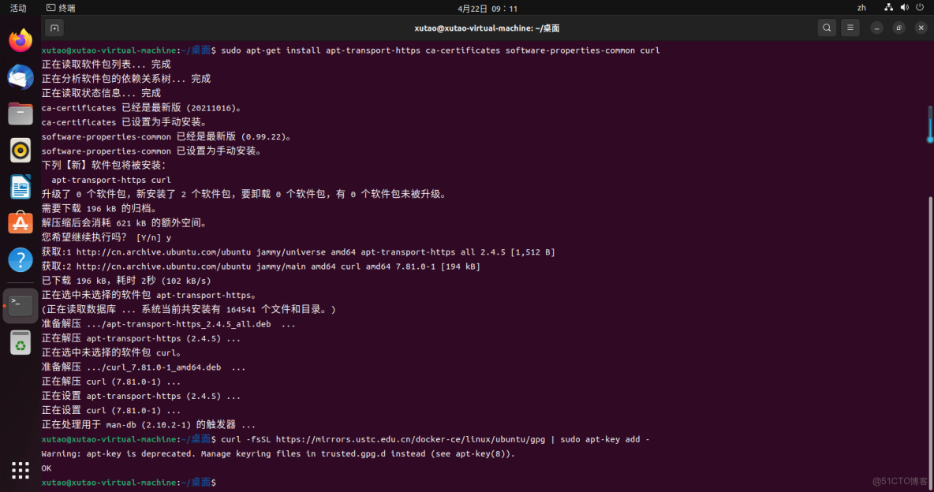
Task: Open a new terminal tab with titlebar icon
Action: pyautogui.click(x=54, y=28)
